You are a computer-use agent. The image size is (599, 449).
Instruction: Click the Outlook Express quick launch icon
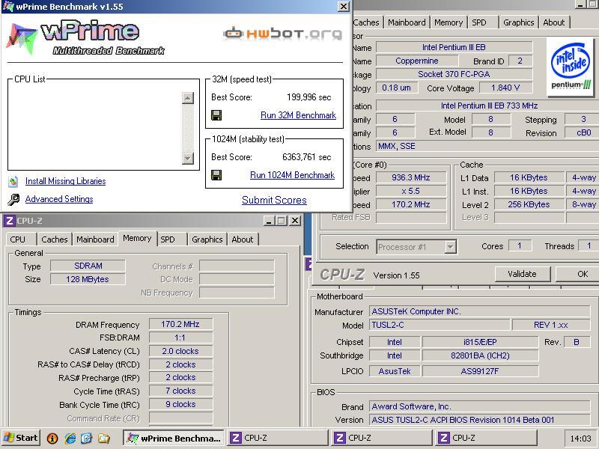(86, 438)
